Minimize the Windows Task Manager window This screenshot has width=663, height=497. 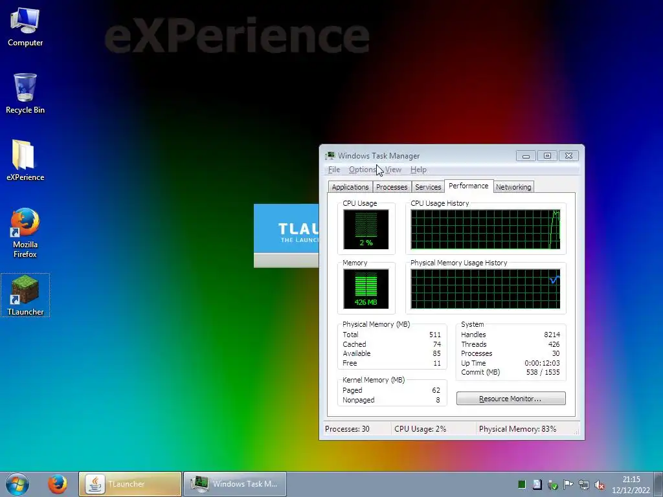click(x=526, y=156)
